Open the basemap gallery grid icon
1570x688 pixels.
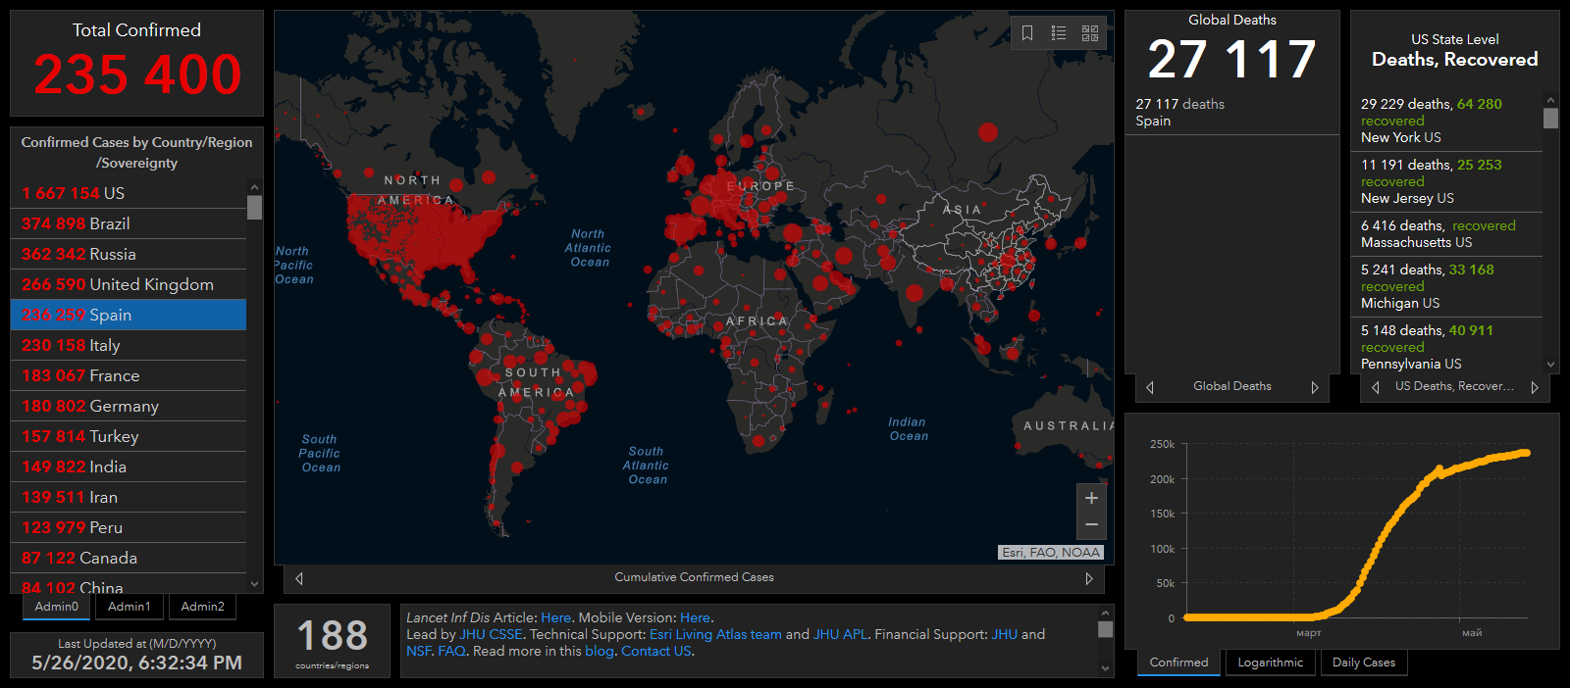tap(1090, 33)
